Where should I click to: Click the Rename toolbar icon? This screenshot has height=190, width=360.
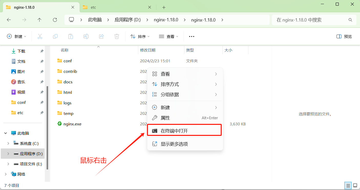point(86,36)
